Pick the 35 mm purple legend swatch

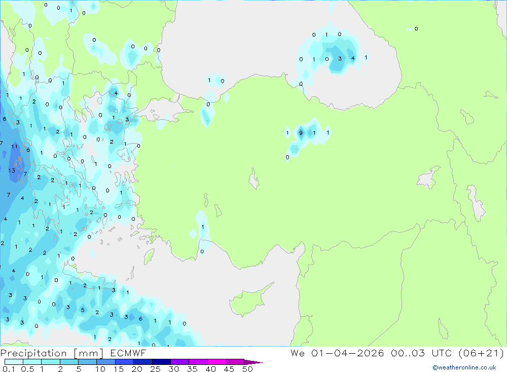pyautogui.click(x=198, y=362)
